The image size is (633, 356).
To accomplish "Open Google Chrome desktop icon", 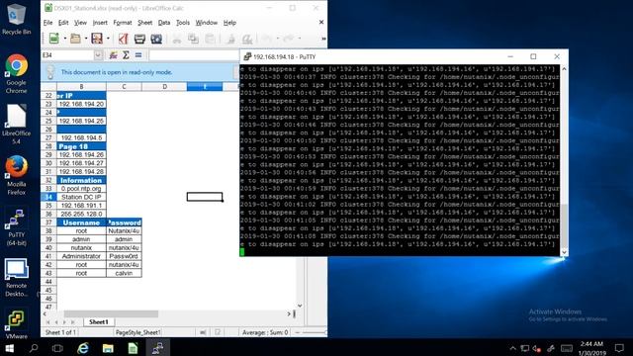I will pos(17,73).
